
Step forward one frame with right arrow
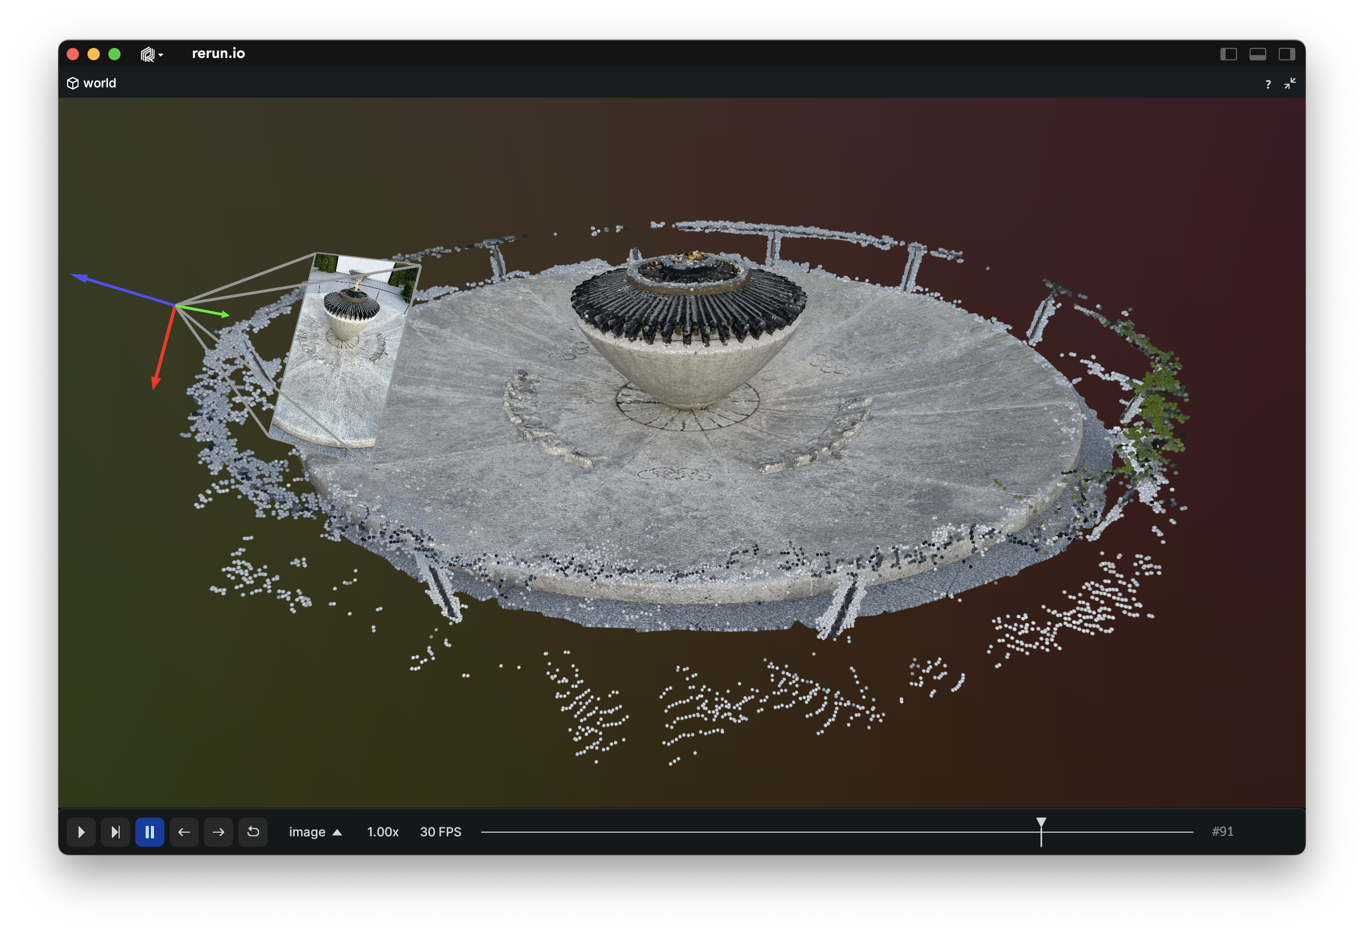[218, 832]
